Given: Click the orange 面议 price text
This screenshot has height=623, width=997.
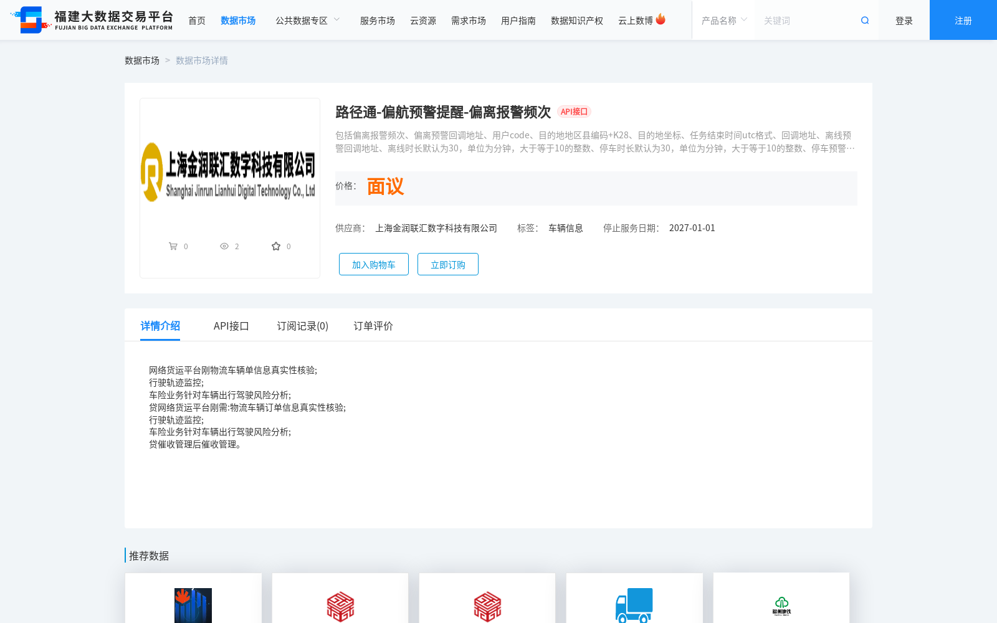Looking at the screenshot, I should [x=385, y=187].
